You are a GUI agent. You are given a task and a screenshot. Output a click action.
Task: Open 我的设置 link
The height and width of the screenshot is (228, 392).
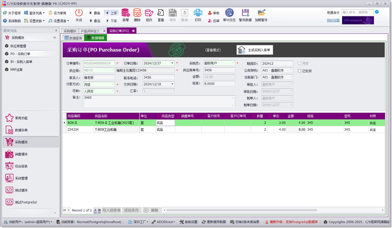333,20
